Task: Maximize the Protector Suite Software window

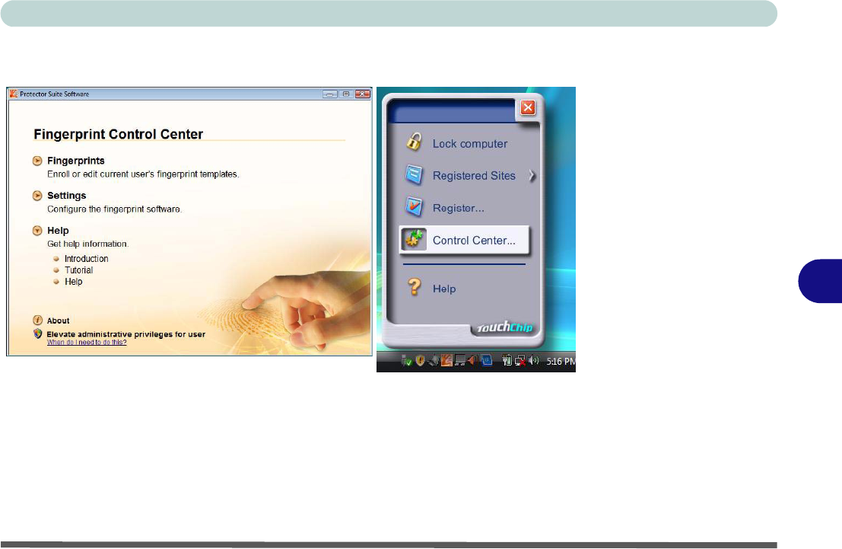Action: 346,94
